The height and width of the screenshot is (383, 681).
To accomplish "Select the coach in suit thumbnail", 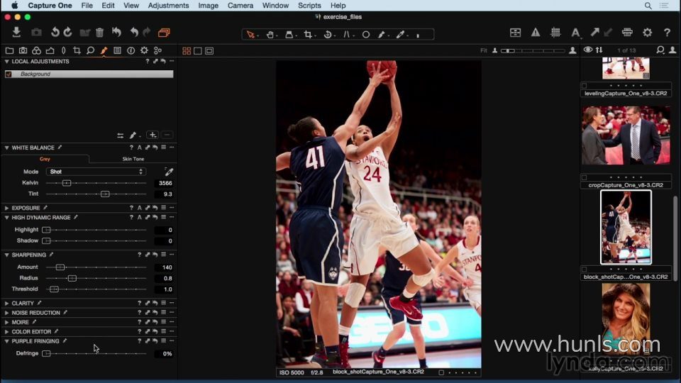I will point(626,135).
